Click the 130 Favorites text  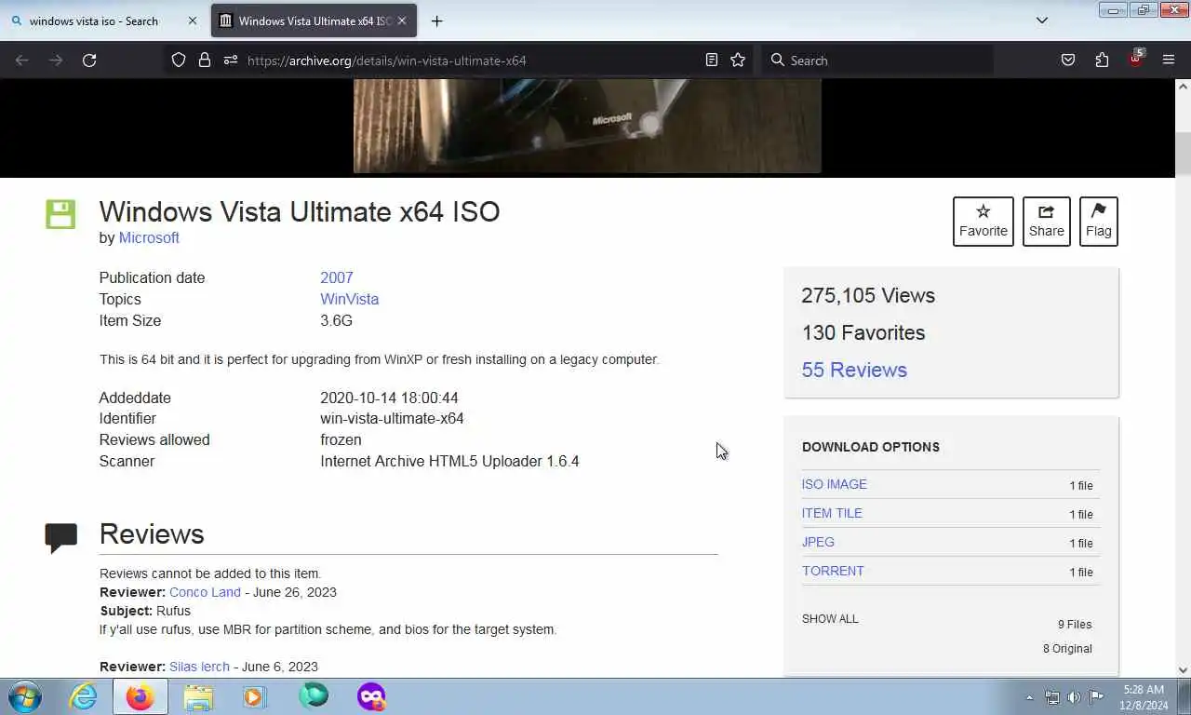pyautogui.click(x=863, y=332)
